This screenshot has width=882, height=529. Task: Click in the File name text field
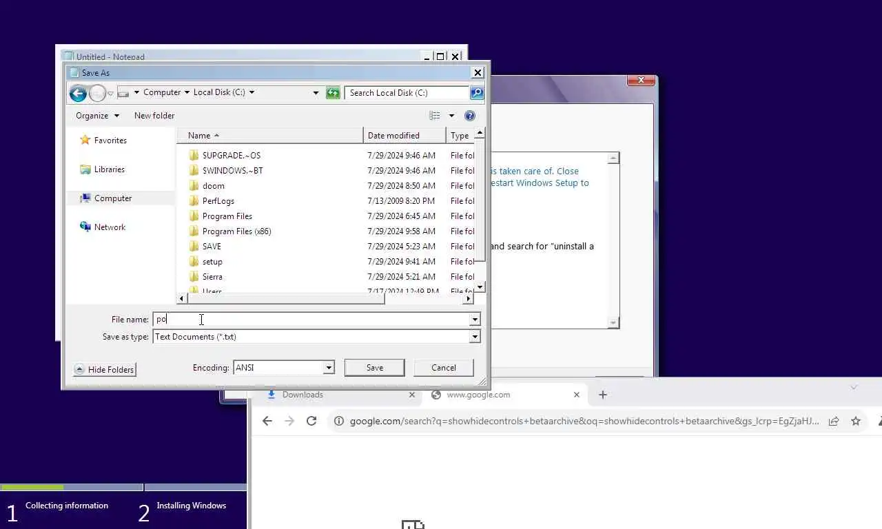(311, 320)
